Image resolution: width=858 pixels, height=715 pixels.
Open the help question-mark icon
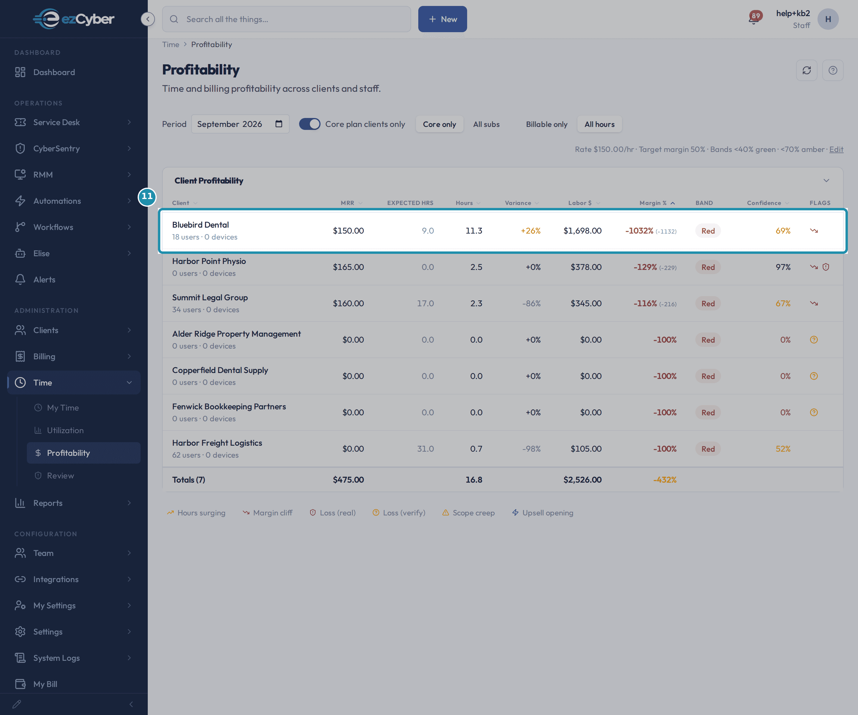coord(833,70)
